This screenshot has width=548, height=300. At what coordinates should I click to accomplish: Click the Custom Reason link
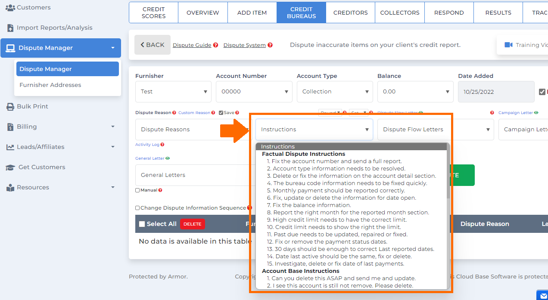coord(194,113)
